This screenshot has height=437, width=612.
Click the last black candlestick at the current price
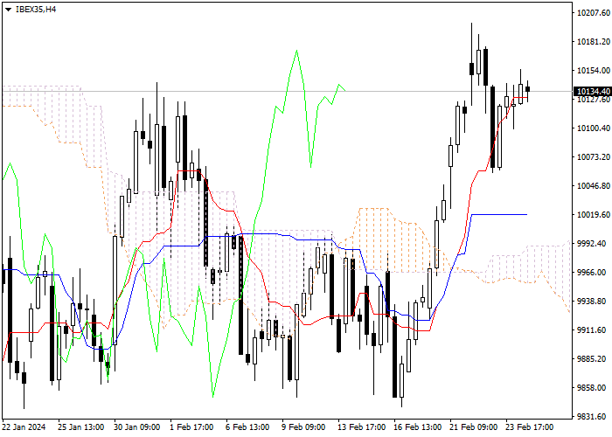[528, 89]
